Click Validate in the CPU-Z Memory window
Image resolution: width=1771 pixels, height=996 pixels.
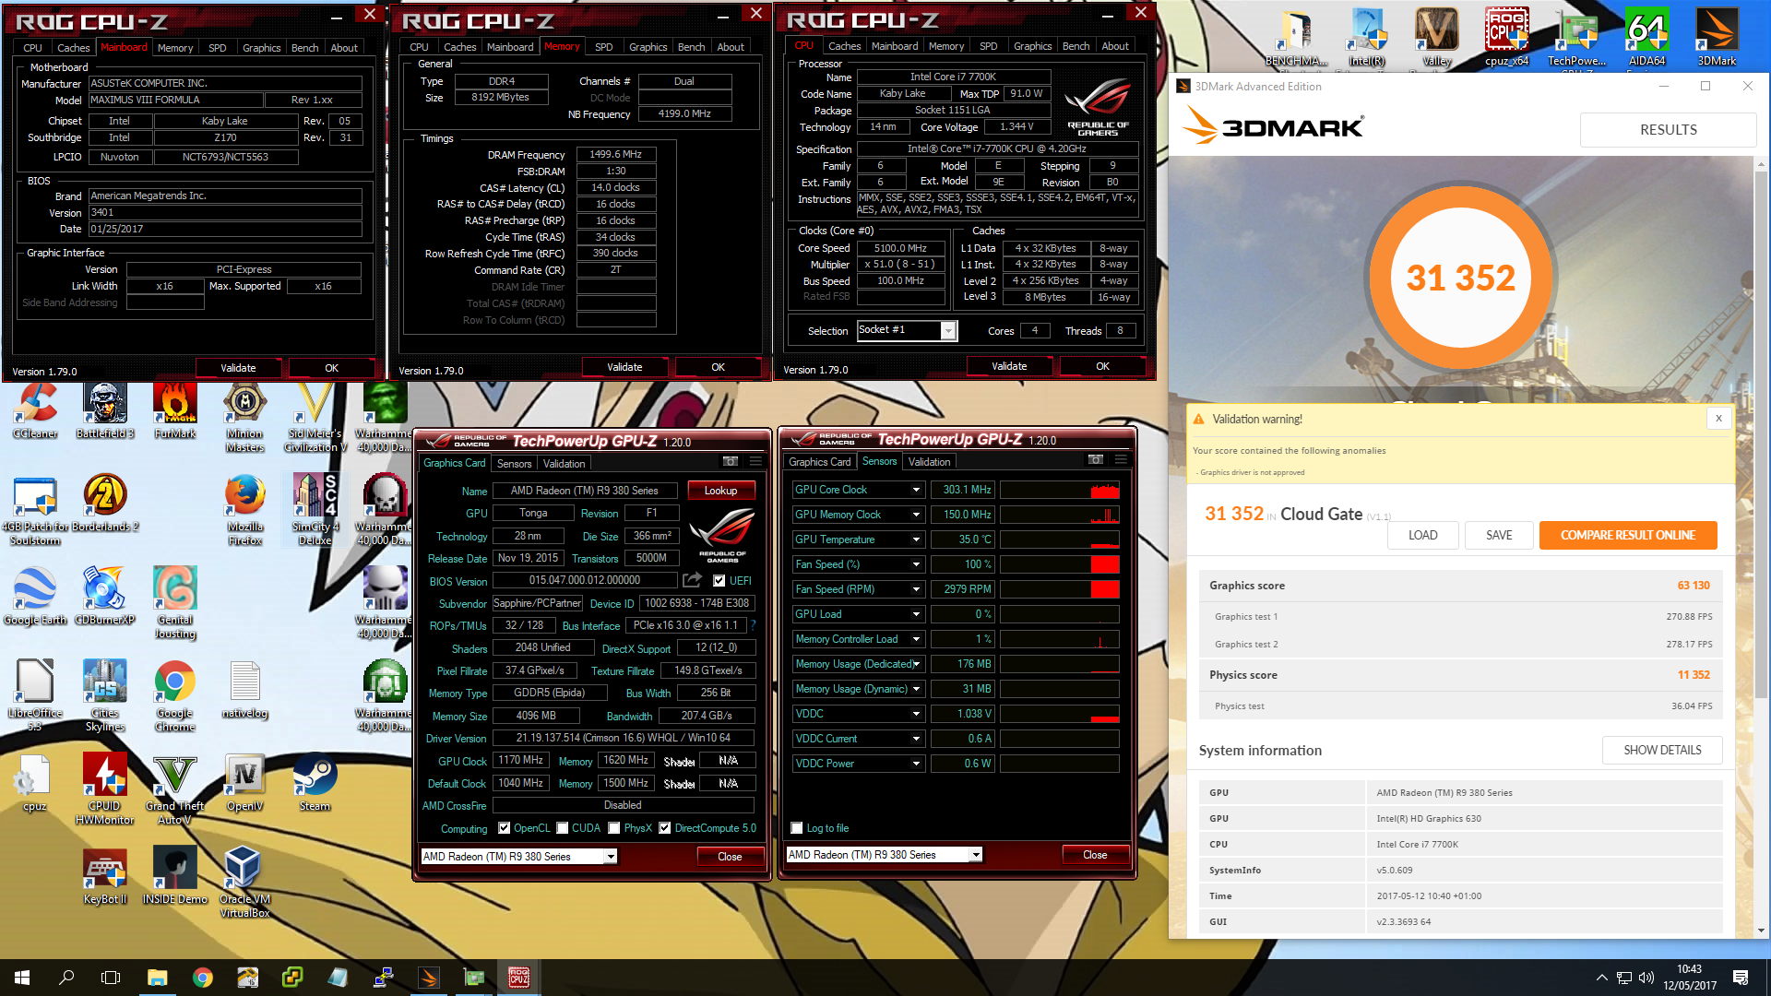coord(624,367)
